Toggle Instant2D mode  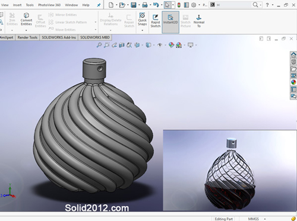click(170, 22)
